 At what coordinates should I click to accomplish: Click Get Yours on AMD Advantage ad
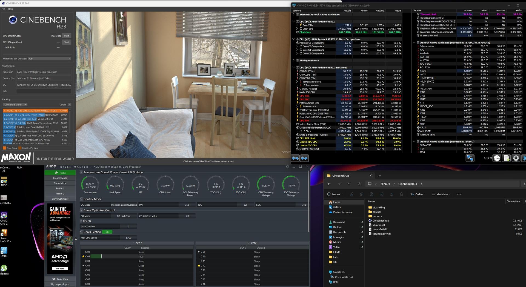(x=60, y=269)
